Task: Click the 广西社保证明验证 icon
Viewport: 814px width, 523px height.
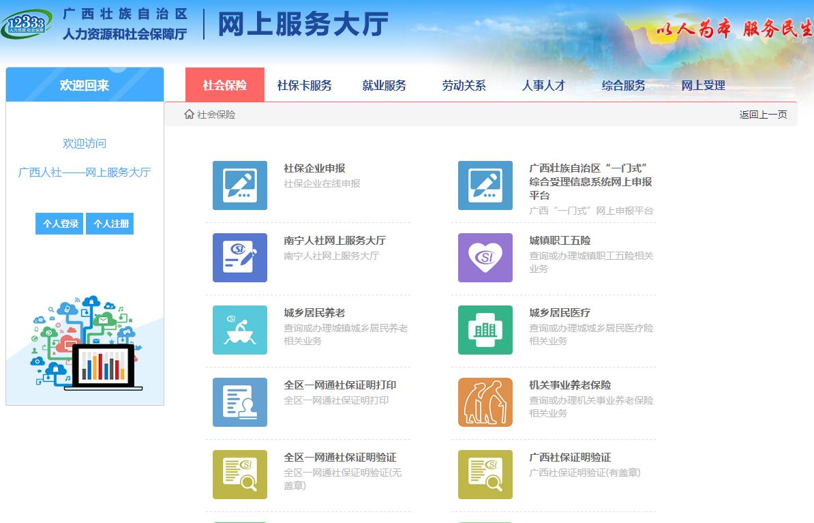Action: coord(485,475)
